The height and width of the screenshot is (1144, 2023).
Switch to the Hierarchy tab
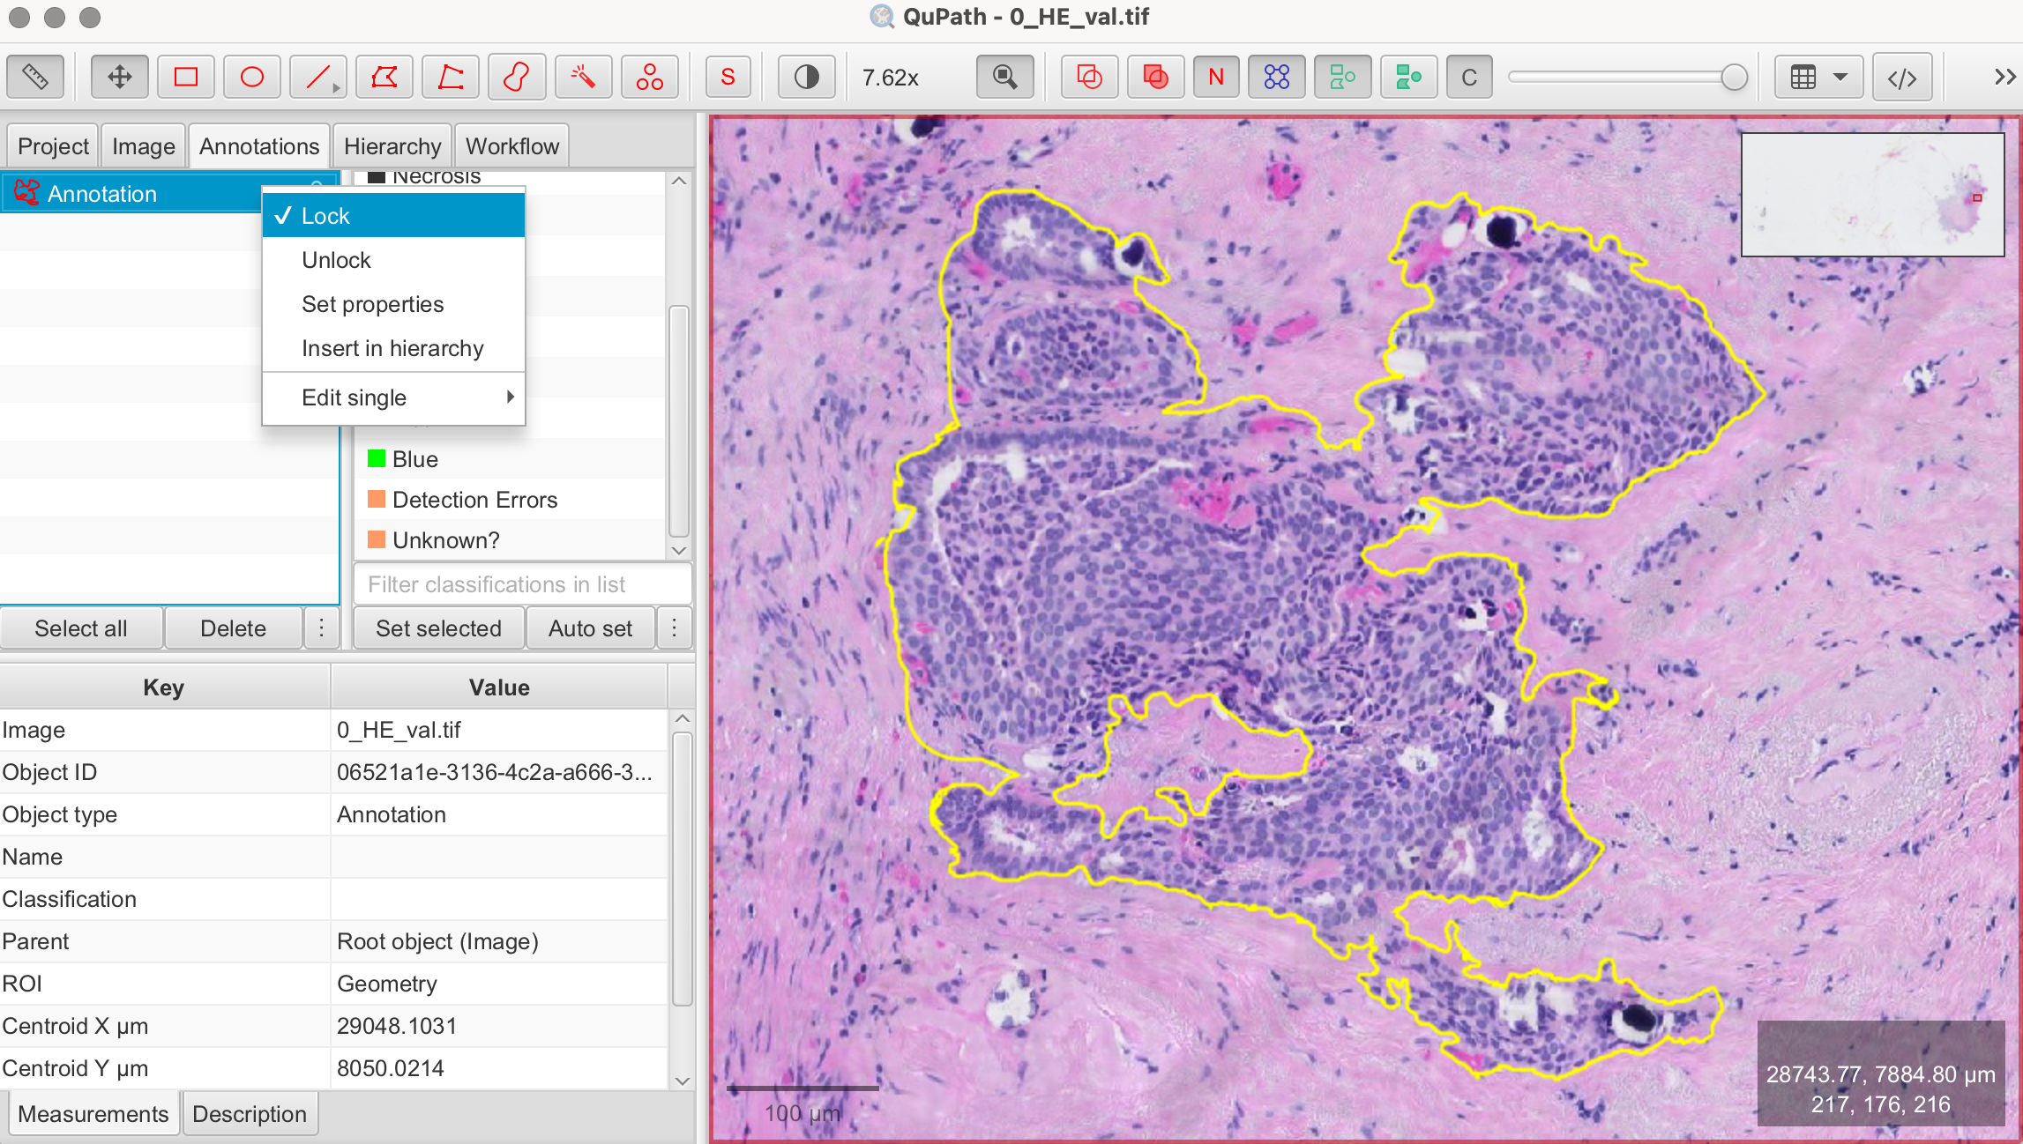click(x=392, y=146)
